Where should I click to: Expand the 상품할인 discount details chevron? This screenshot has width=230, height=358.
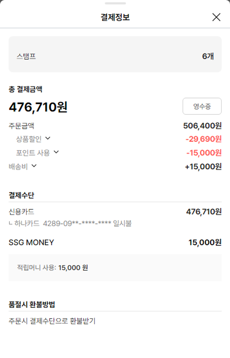point(48,138)
